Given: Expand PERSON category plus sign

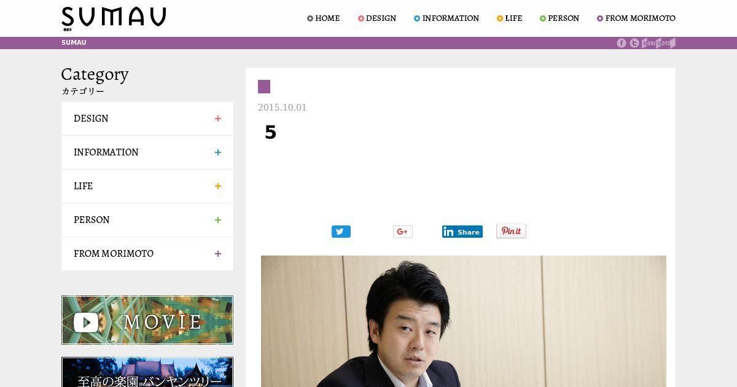Looking at the screenshot, I should pyautogui.click(x=217, y=220).
